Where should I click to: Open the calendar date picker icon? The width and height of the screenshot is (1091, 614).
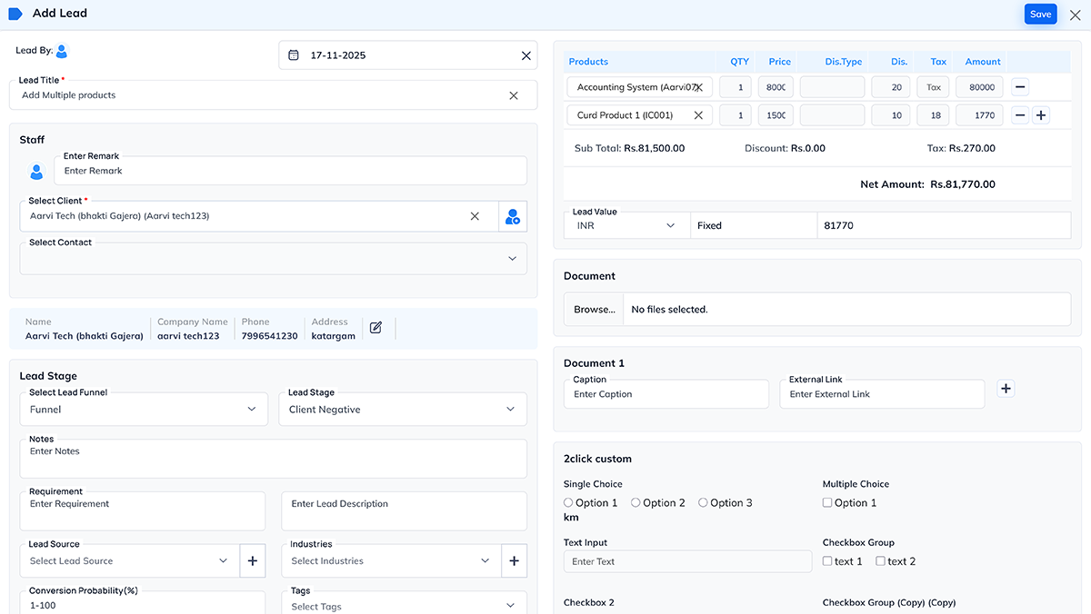tap(293, 55)
